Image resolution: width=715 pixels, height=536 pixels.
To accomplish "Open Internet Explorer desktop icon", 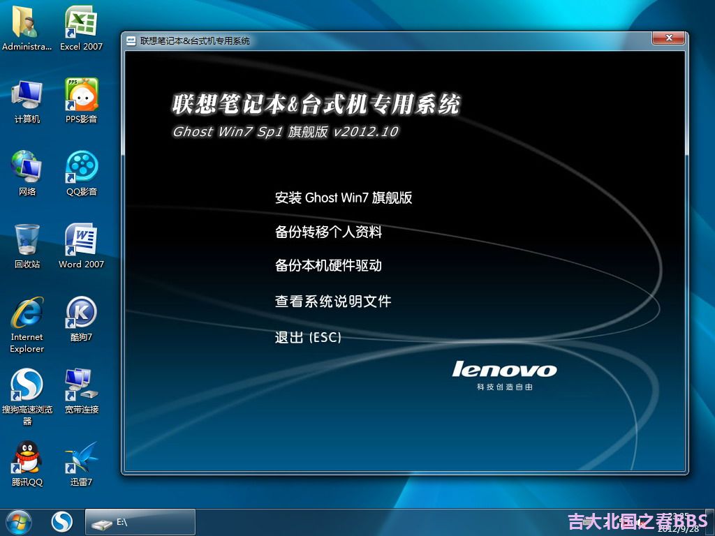I will coord(27,325).
